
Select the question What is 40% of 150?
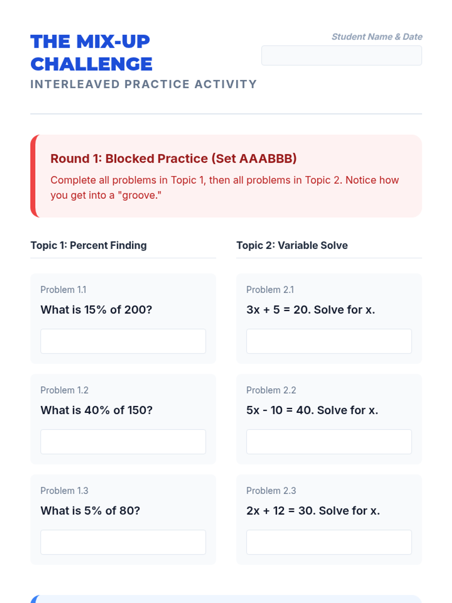tap(97, 410)
